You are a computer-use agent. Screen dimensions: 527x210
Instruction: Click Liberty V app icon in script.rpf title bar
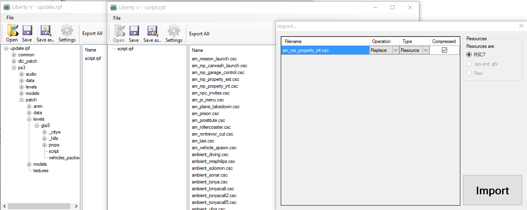click(114, 7)
